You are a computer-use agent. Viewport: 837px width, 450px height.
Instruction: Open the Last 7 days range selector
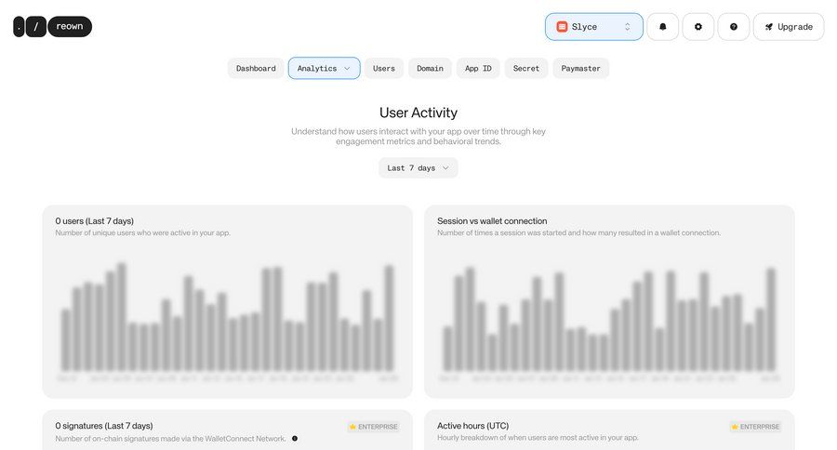click(418, 168)
